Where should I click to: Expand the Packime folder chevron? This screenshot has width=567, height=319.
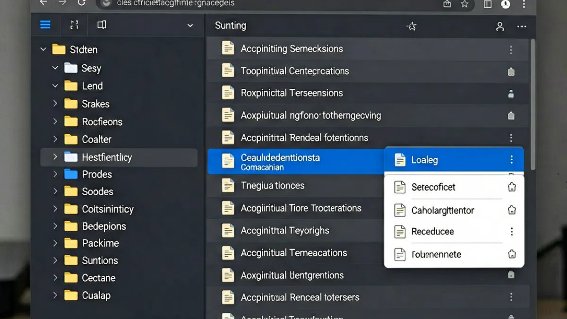[55, 243]
